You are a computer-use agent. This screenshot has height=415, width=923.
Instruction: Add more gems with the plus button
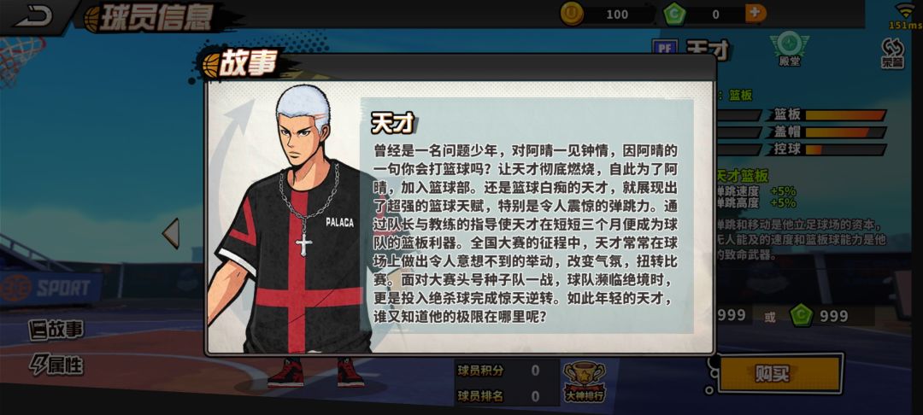(x=755, y=13)
